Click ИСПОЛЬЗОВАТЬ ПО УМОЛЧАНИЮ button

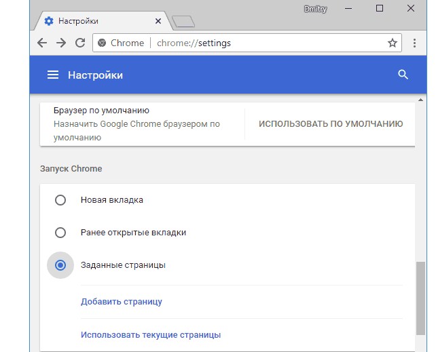coord(331,123)
